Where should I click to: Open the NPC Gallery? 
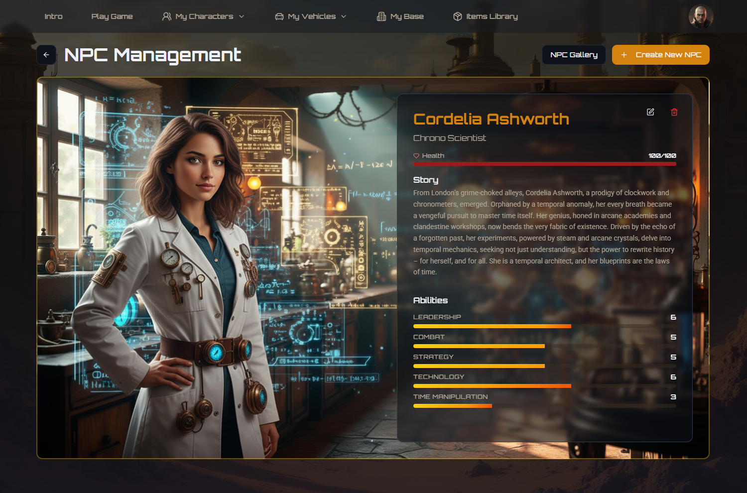tap(574, 55)
